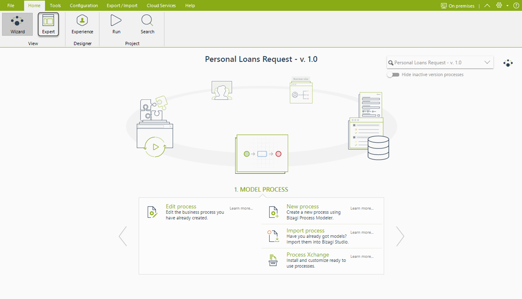Click the New process icon
Image resolution: width=522 pixels, height=299 pixels.
coord(273,212)
